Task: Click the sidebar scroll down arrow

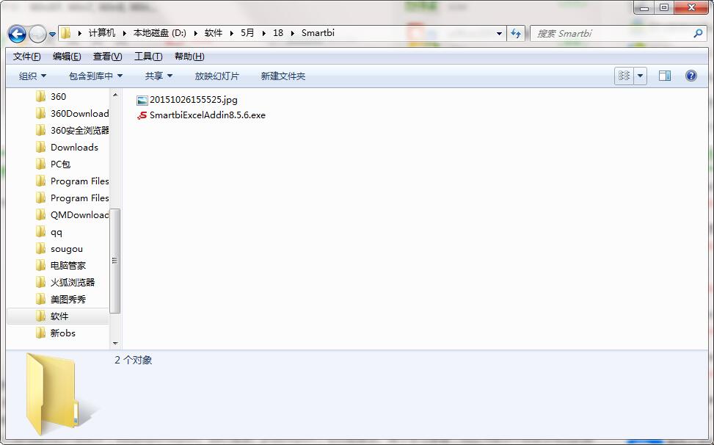Action: point(115,343)
